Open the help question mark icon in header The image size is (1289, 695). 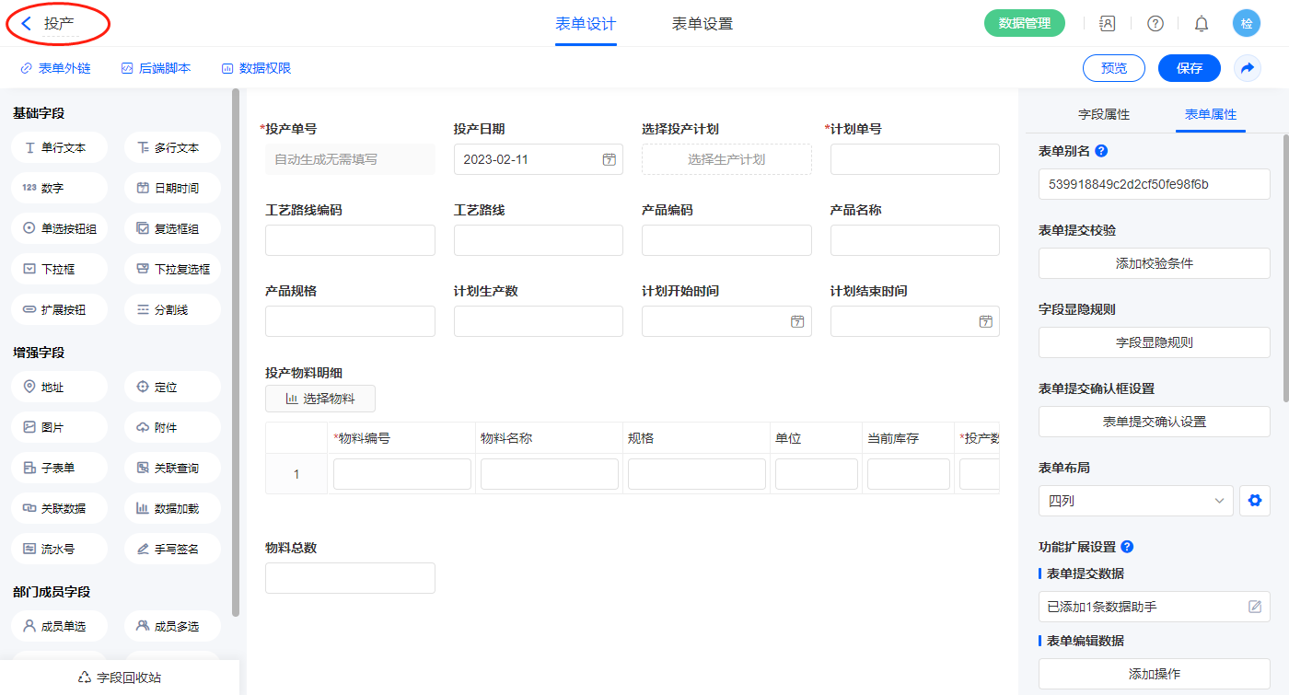pyautogui.click(x=1155, y=24)
